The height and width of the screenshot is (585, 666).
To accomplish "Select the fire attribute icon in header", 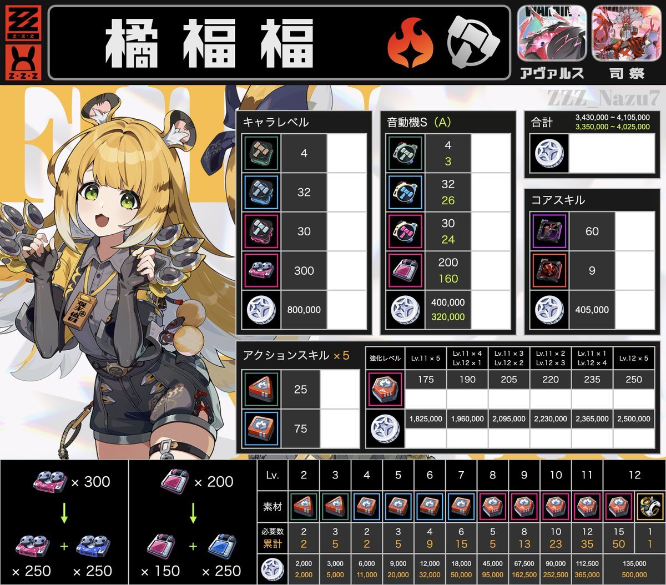I will [x=409, y=44].
